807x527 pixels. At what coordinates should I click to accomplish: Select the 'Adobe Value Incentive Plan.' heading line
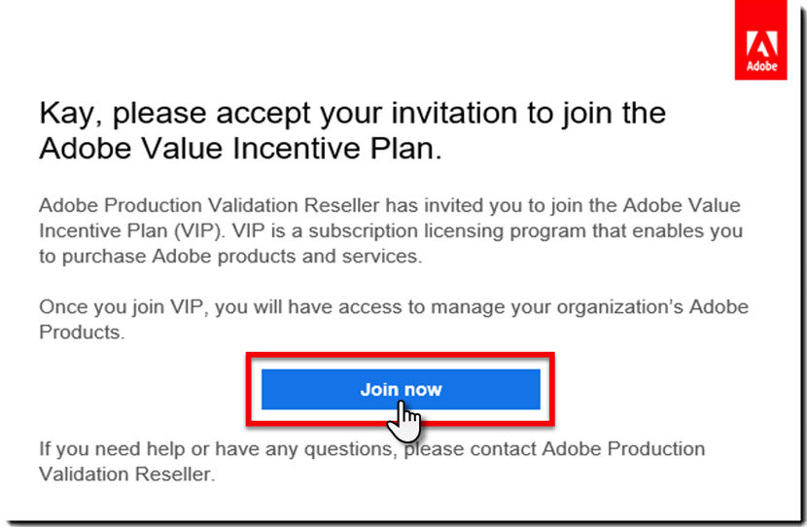point(241,148)
